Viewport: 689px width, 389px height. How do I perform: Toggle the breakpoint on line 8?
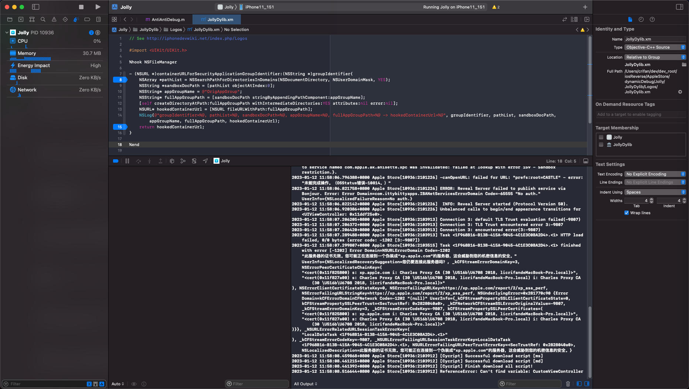tap(120, 80)
